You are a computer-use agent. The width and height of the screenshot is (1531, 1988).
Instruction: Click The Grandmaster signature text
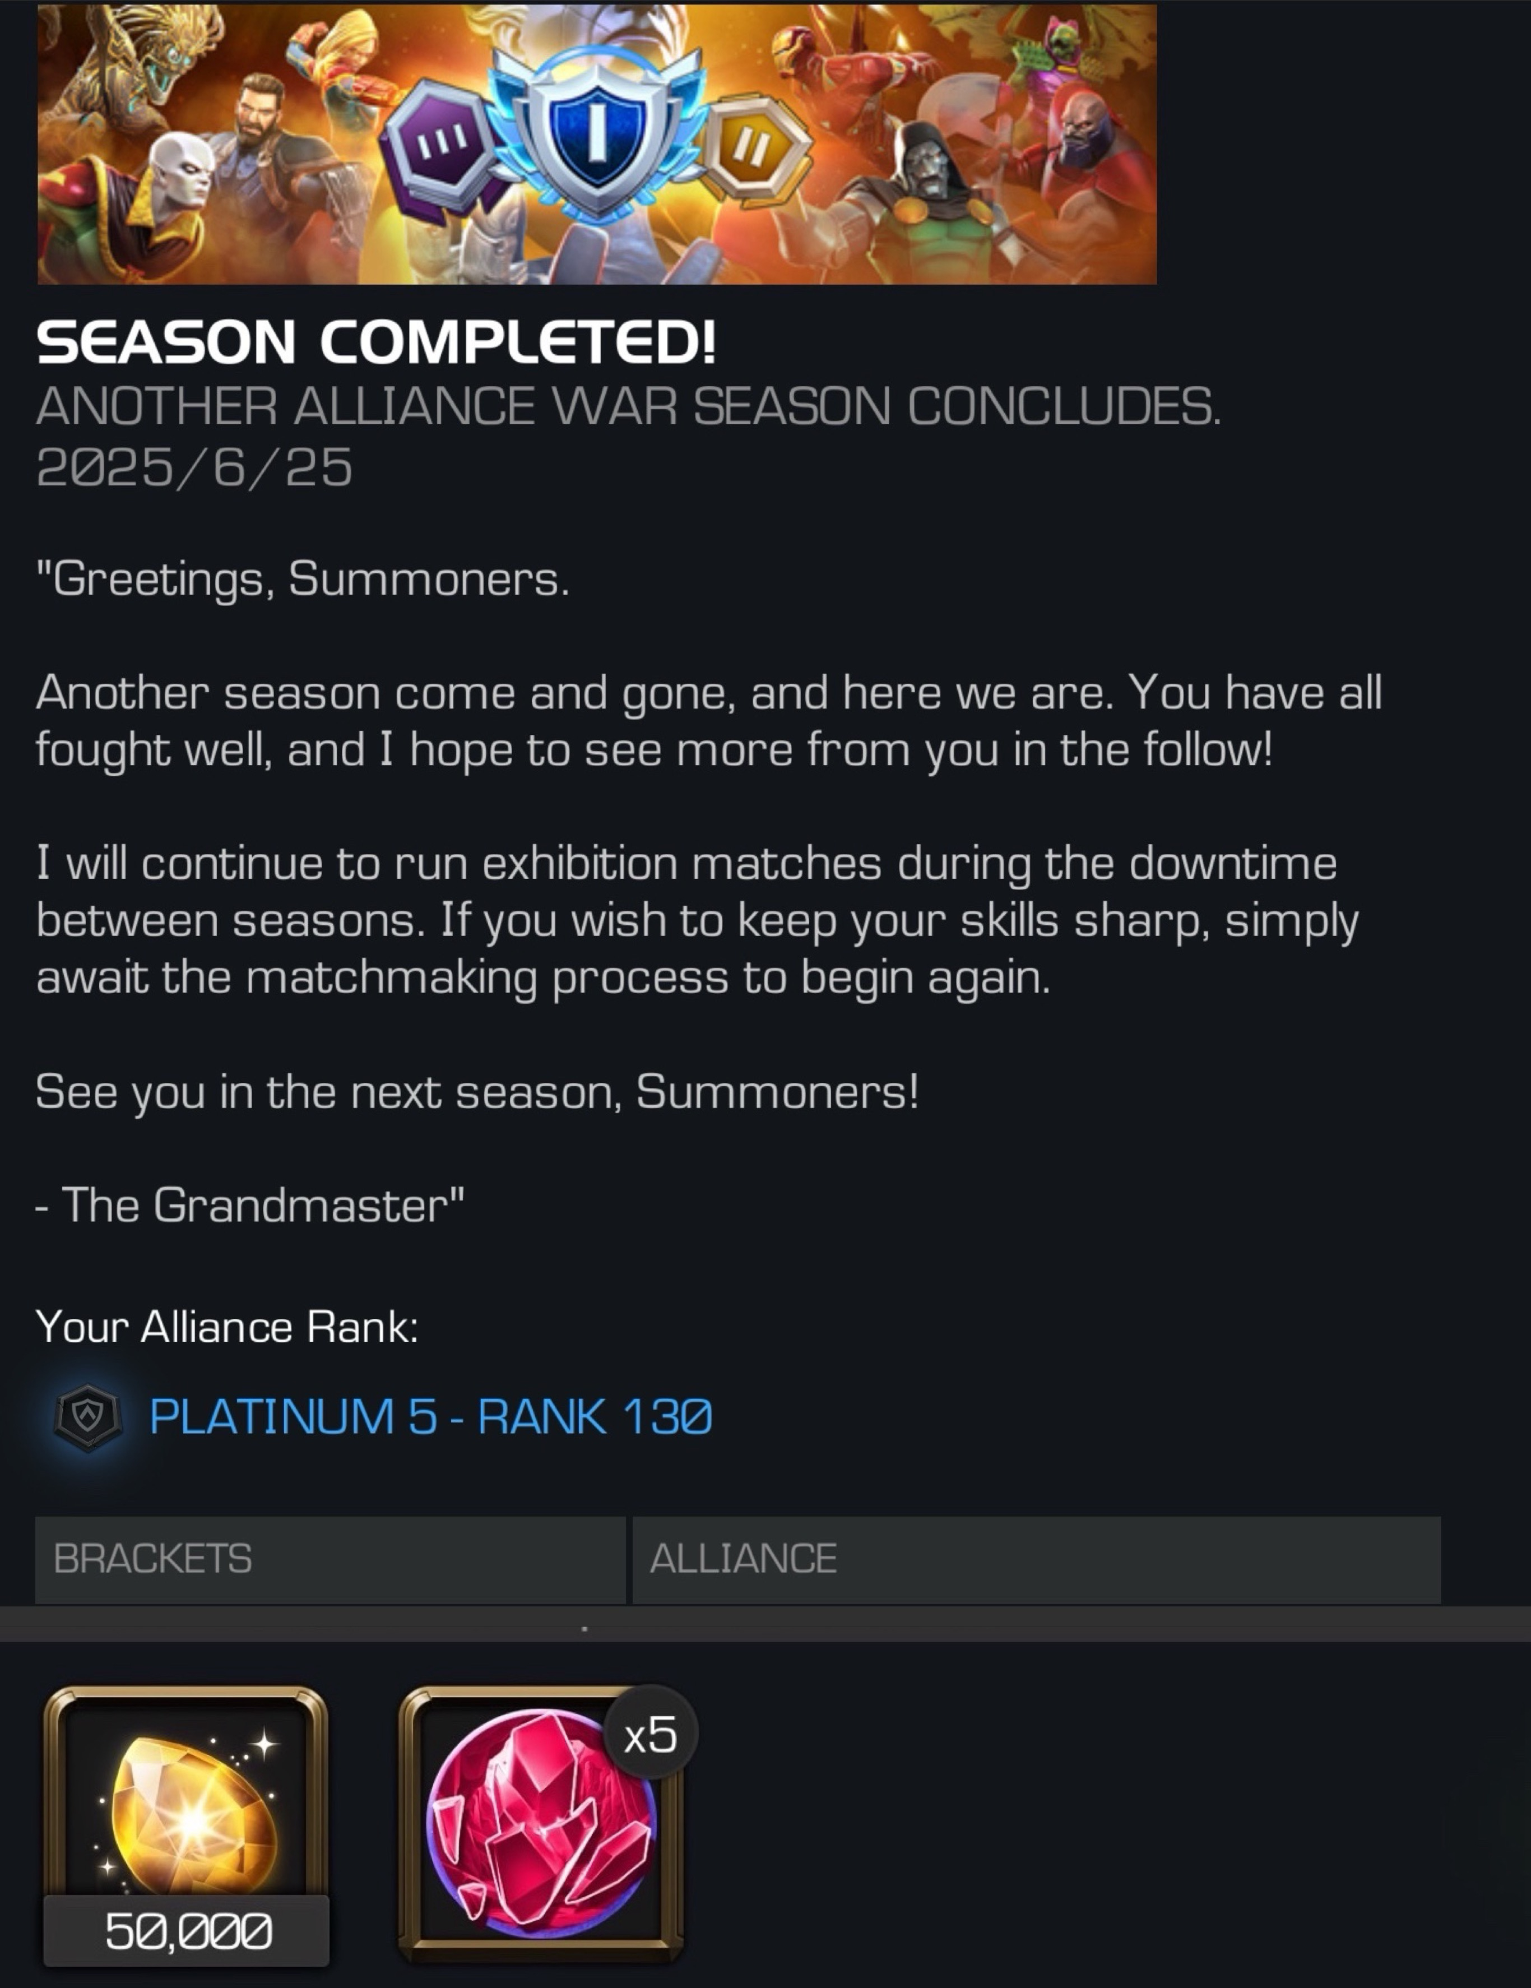(250, 1205)
